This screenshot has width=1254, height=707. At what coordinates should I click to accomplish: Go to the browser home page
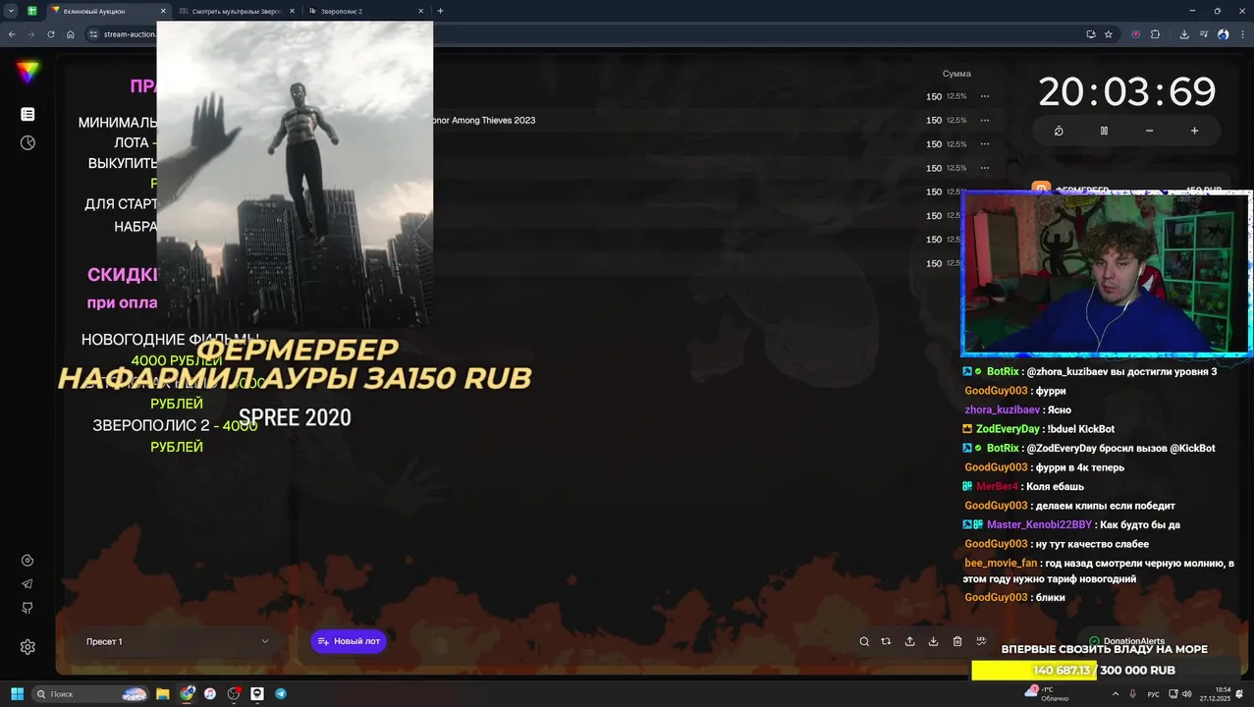pyautogui.click(x=71, y=34)
